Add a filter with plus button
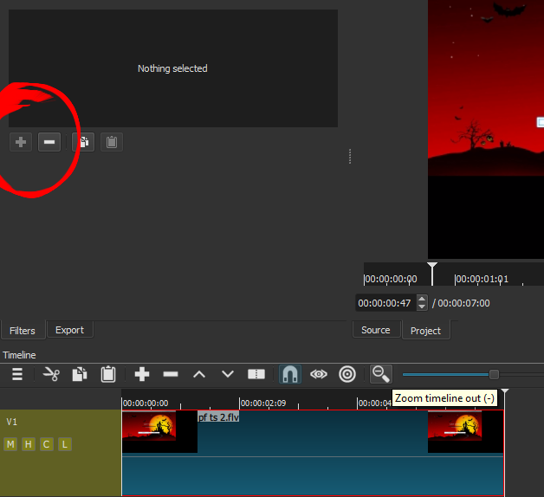 [x=21, y=142]
